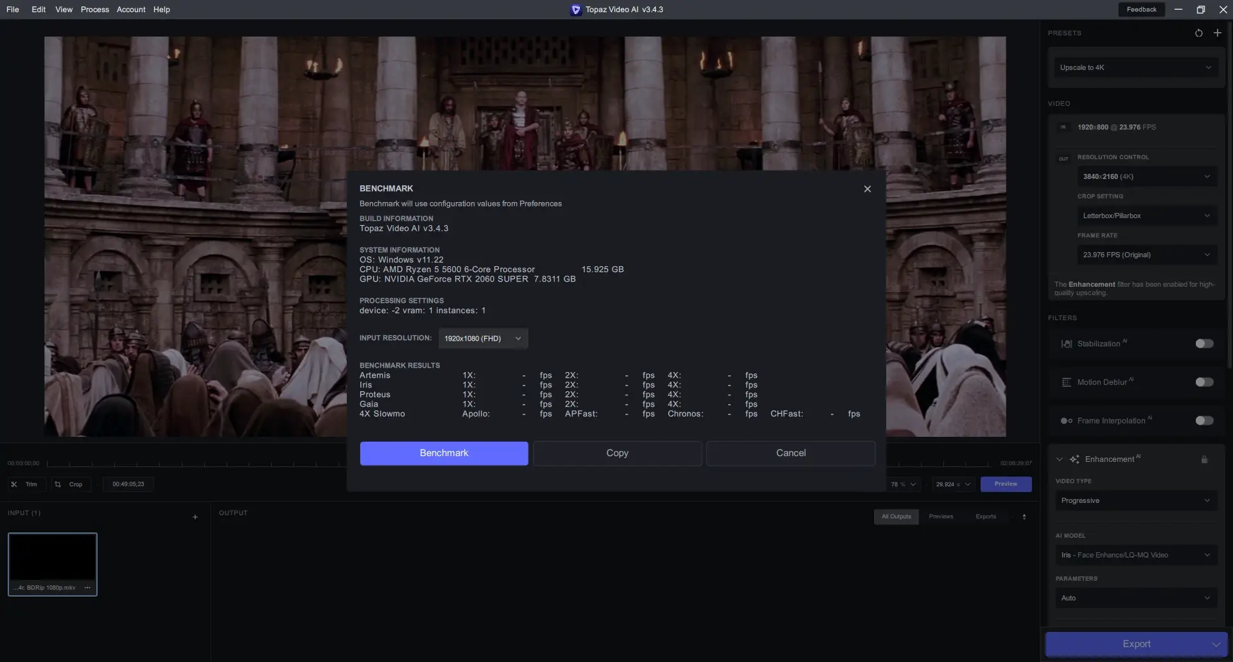Image resolution: width=1233 pixels, height=662 pixels.
Task: Open the 29.924 s preview duration dropdown
Action: 953,484
